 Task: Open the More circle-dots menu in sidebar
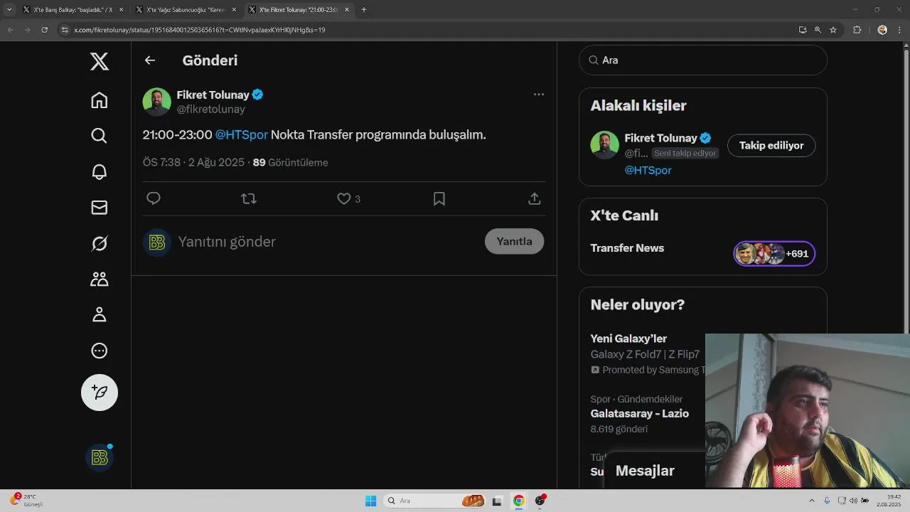tap(100, 351)
